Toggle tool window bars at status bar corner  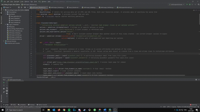click(1, 107)
